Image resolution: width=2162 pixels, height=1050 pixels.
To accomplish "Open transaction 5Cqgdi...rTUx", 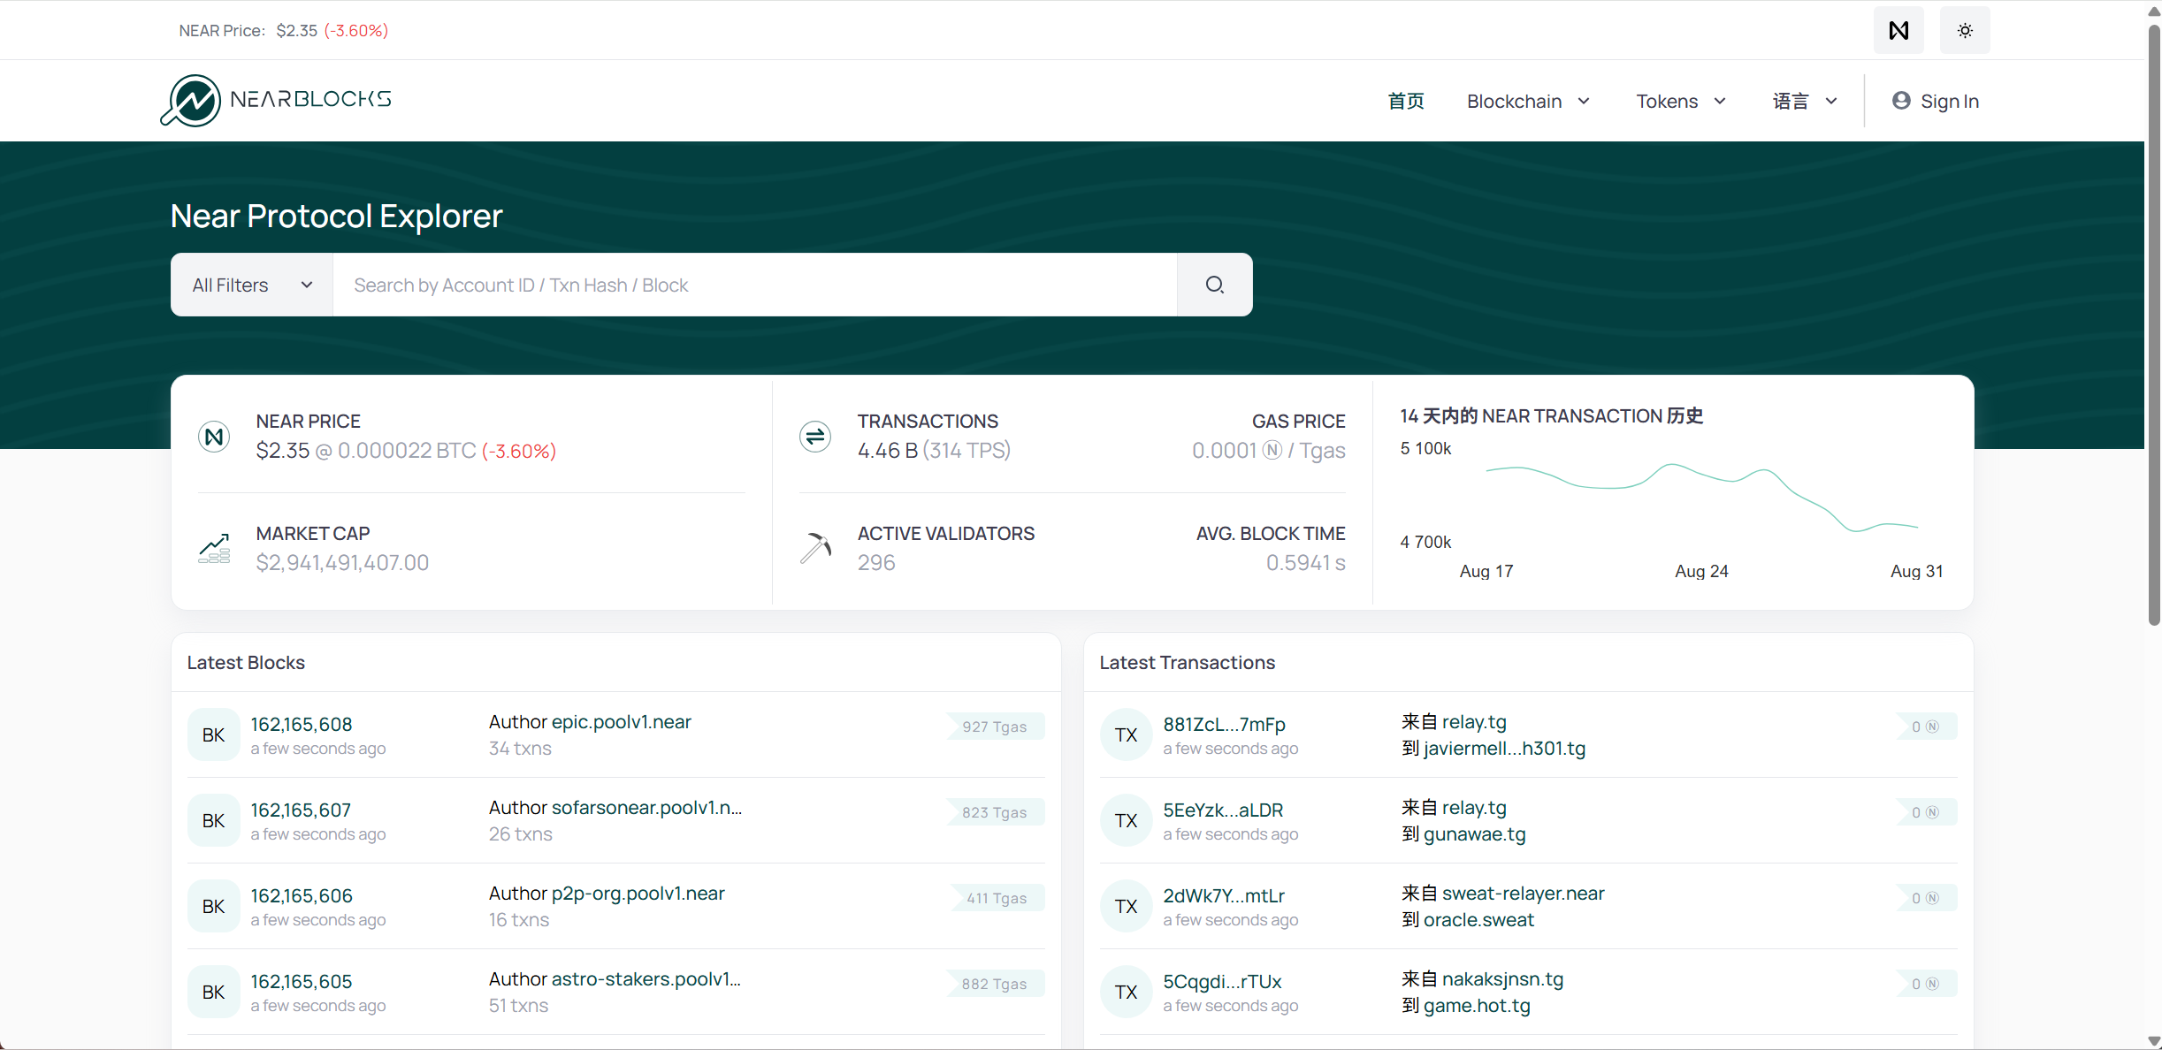I will click(x=1222, y=981).
